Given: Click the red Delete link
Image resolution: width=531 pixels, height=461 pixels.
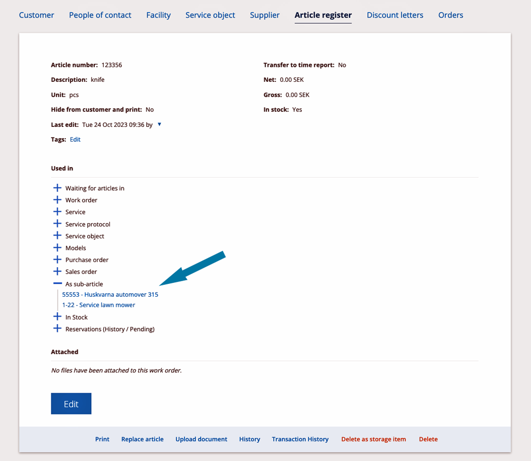Looking at the screenshot, I should point(428,439).
